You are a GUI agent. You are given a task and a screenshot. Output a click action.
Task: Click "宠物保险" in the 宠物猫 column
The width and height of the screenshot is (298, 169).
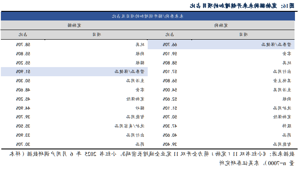(135, 99)
